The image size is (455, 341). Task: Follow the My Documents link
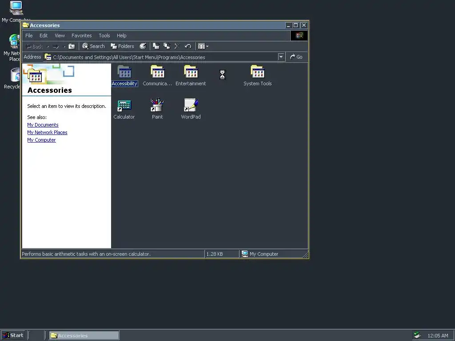click(43, 125)
